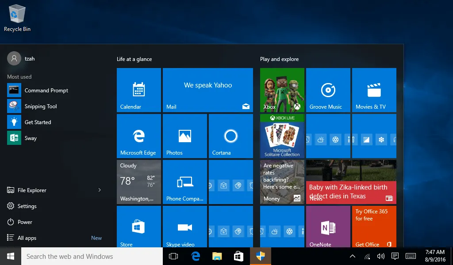Launch the Groove Music tile
The image size is (453, 265).
pos(328,90)
